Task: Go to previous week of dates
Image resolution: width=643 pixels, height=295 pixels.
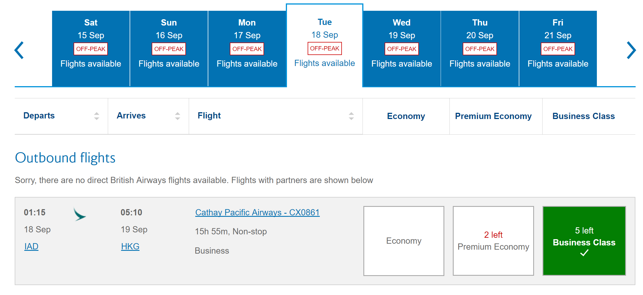Action: (19, 50)
